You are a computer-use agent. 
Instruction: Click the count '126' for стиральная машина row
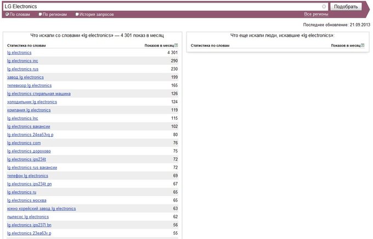point(174,93)
